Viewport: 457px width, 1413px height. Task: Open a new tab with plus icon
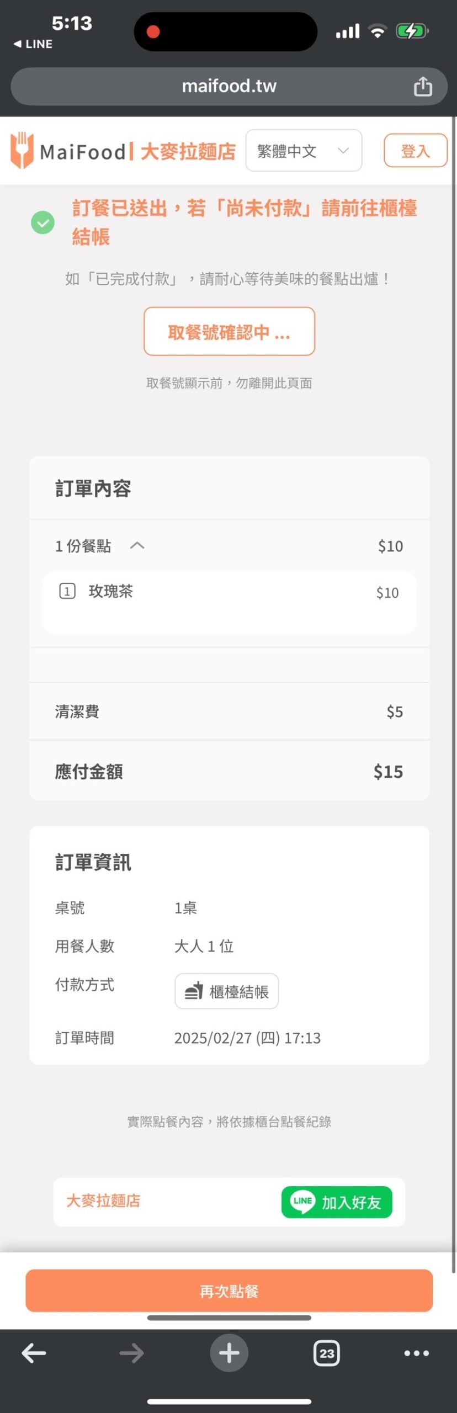tap(229, 1353)
